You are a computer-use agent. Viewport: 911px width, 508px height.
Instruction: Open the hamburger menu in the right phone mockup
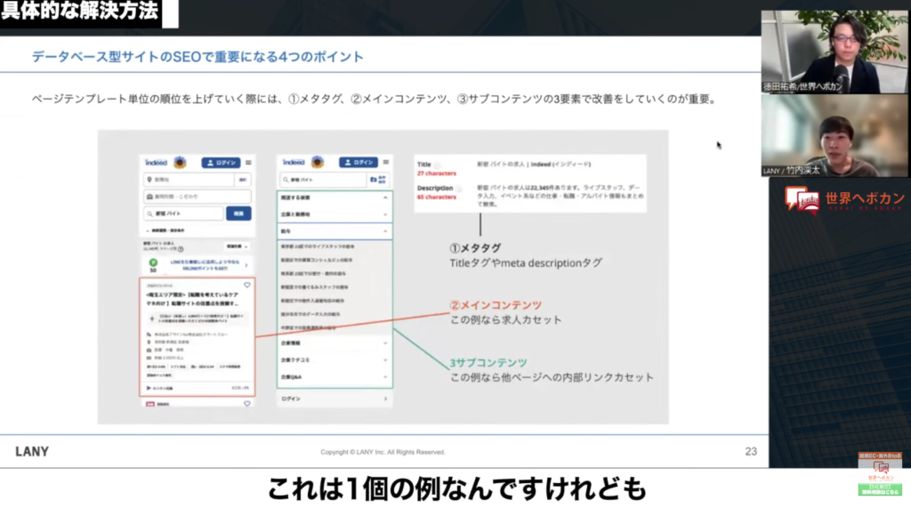tap(386, 162)
